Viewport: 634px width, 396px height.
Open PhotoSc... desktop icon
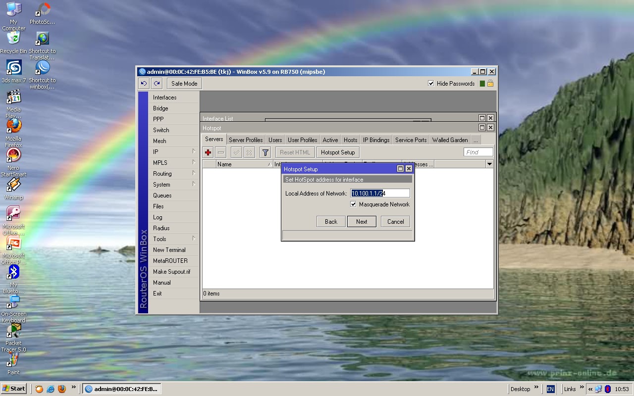pos(42,13)
